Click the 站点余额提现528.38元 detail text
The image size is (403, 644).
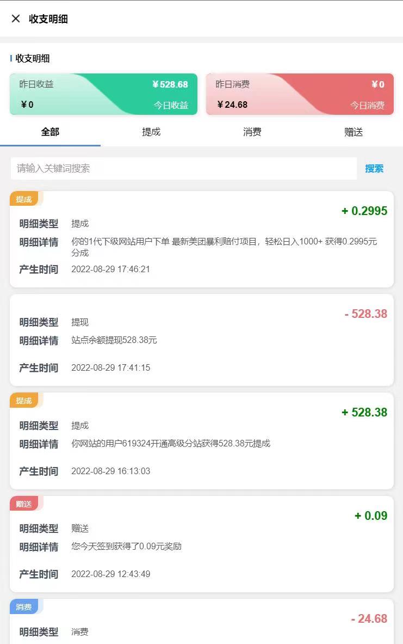point(114,340)
